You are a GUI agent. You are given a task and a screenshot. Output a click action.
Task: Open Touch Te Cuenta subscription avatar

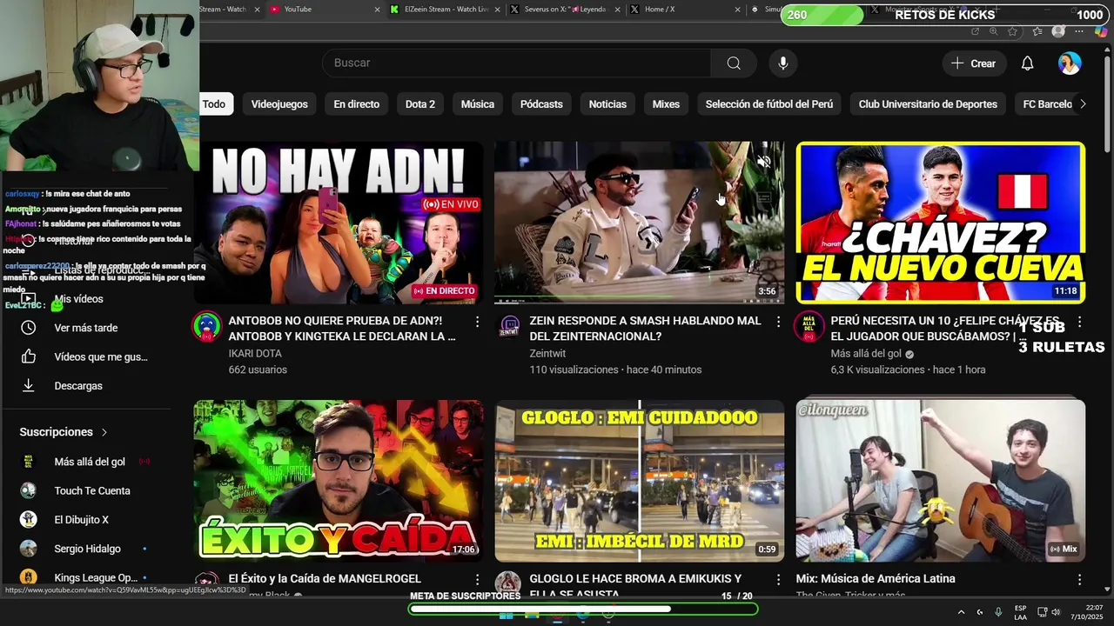tap(29, 490)
